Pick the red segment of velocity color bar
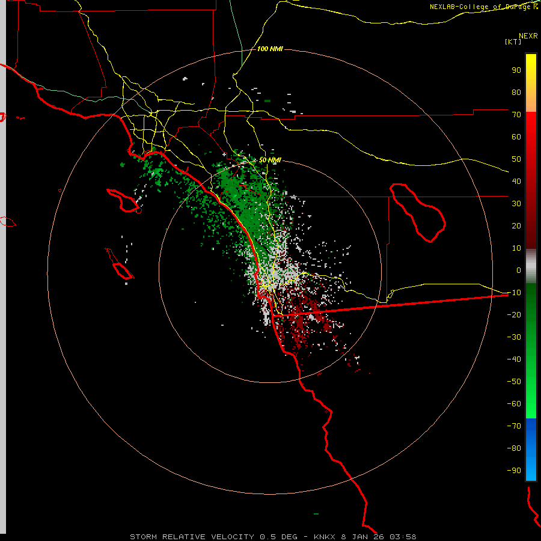 (x=531, y=180)
